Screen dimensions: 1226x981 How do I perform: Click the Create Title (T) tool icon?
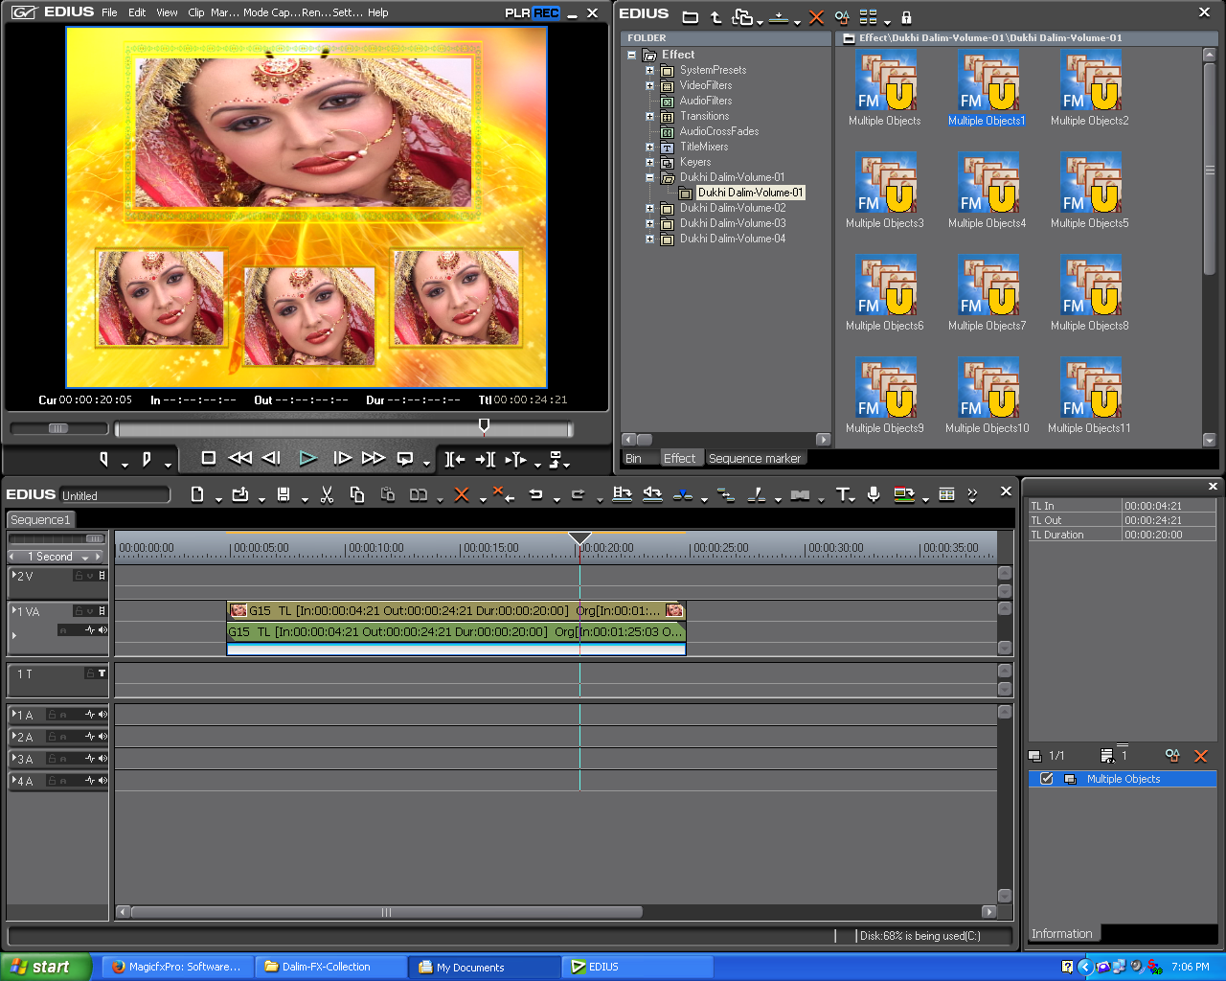click(842, 494)
